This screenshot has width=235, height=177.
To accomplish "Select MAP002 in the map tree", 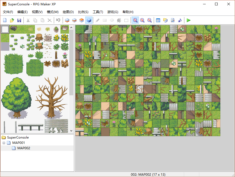I will [24, 148].
